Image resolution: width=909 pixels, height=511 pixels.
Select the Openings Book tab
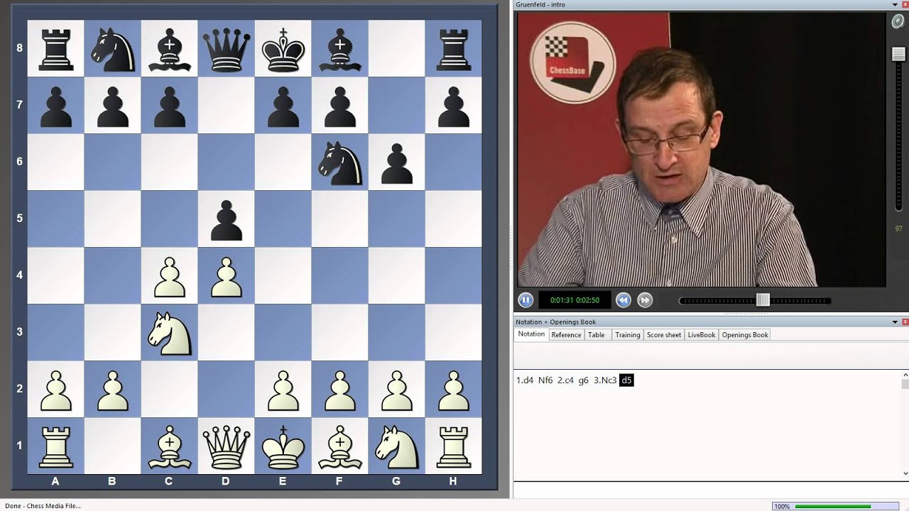(x=745, y=335)
